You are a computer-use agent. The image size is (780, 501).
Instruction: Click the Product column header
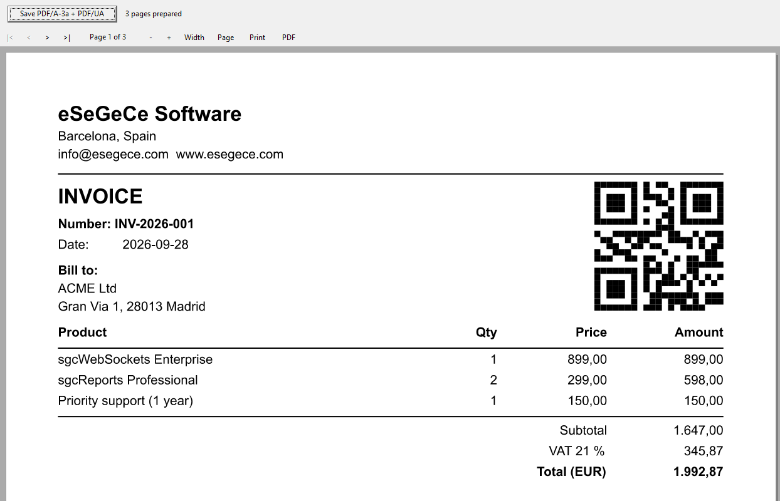(x=83, y=333)
